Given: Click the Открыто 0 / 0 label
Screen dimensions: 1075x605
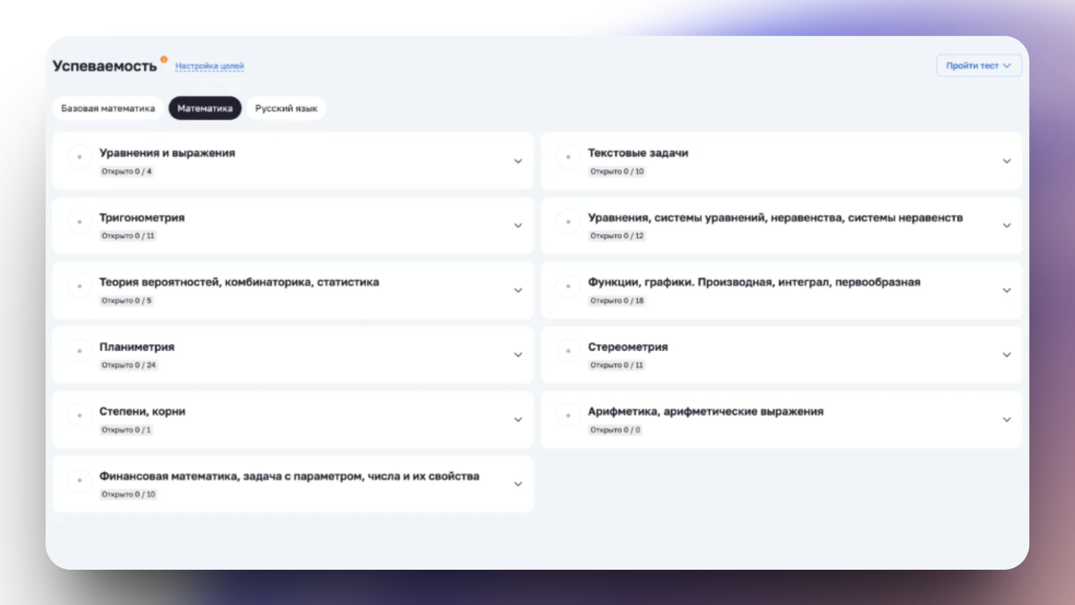Looking at the screenshot, I should [615, 430].
